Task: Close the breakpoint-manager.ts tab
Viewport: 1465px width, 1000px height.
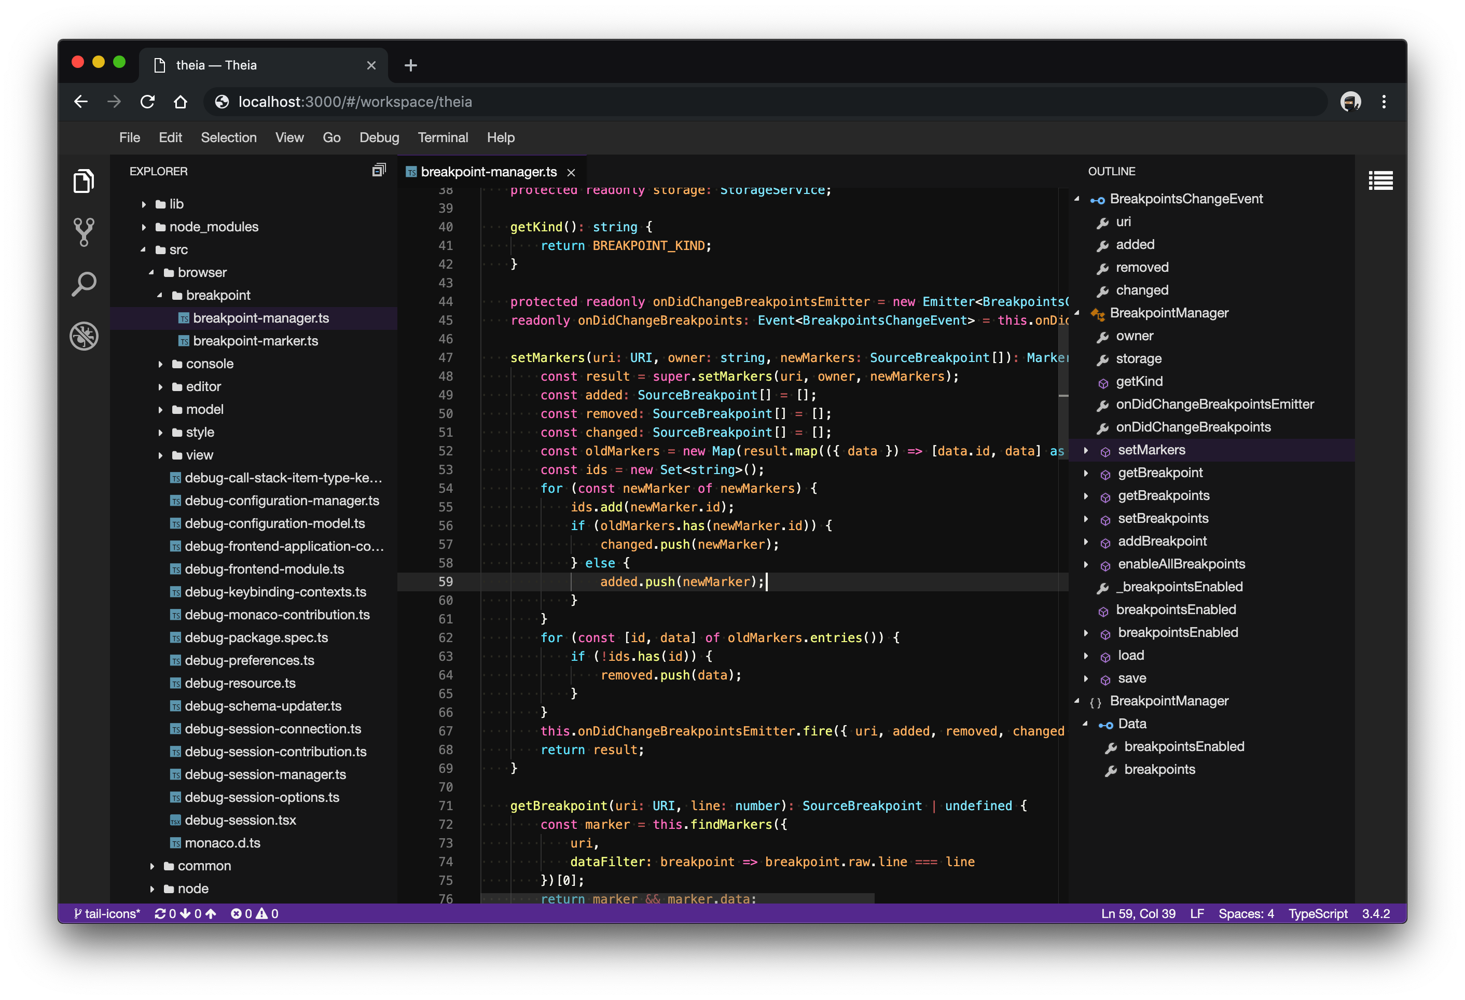Action: 571,172
